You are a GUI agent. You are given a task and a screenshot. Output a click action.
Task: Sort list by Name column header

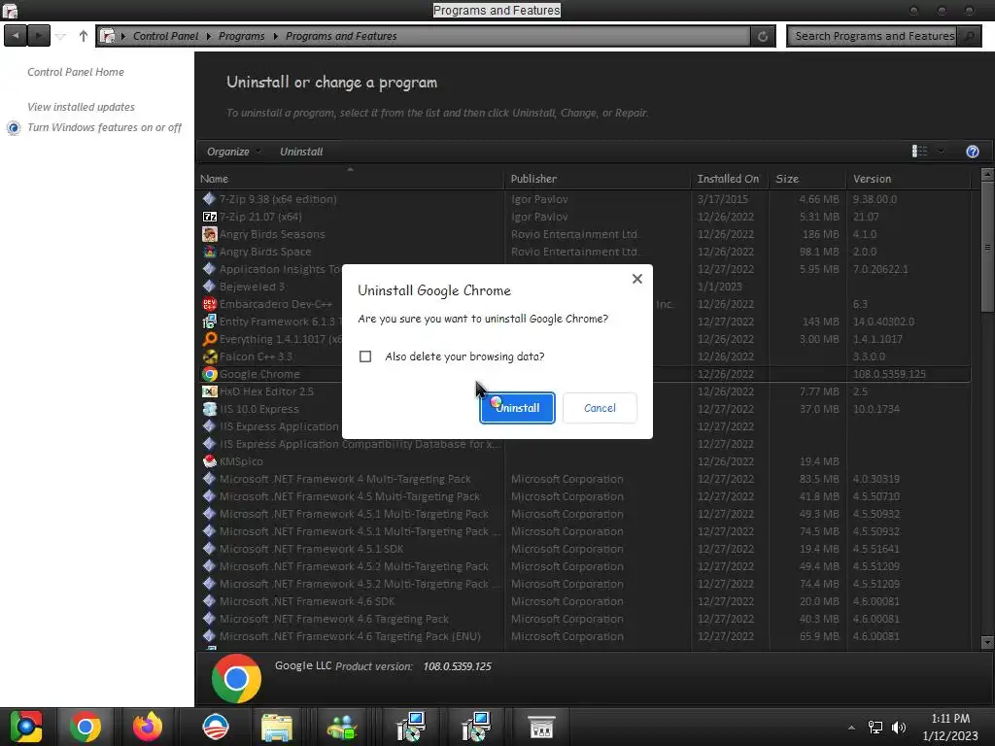(350, 179)
